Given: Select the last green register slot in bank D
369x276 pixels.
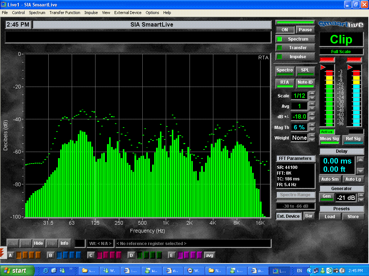Looking at the screenshot, I should tap(159, 255).
